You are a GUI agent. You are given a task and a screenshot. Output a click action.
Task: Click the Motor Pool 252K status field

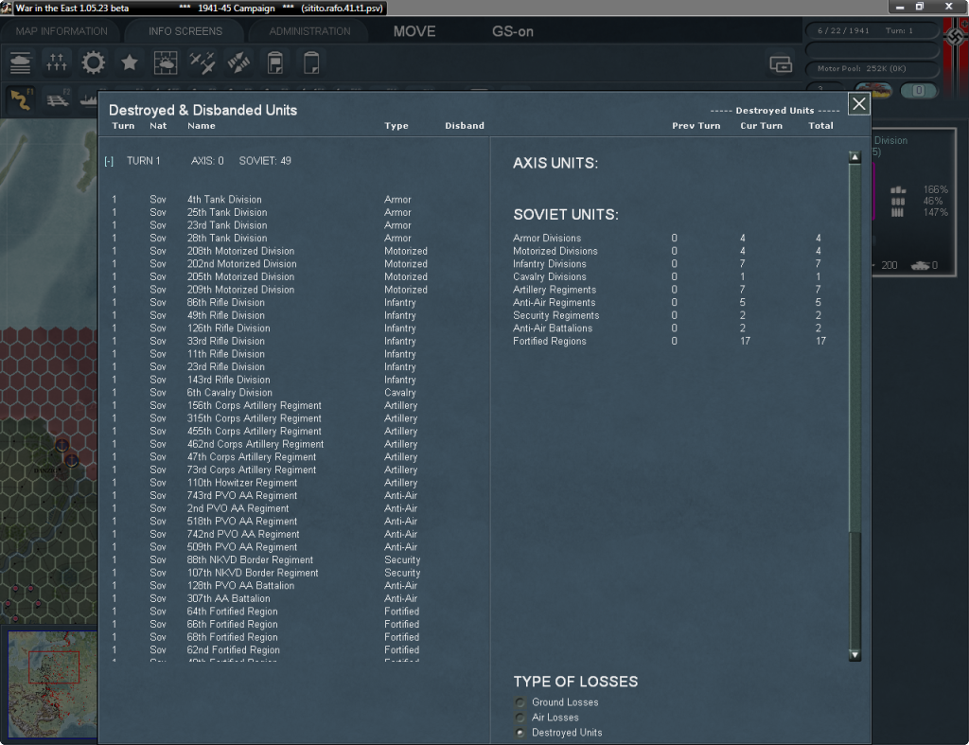872,68
